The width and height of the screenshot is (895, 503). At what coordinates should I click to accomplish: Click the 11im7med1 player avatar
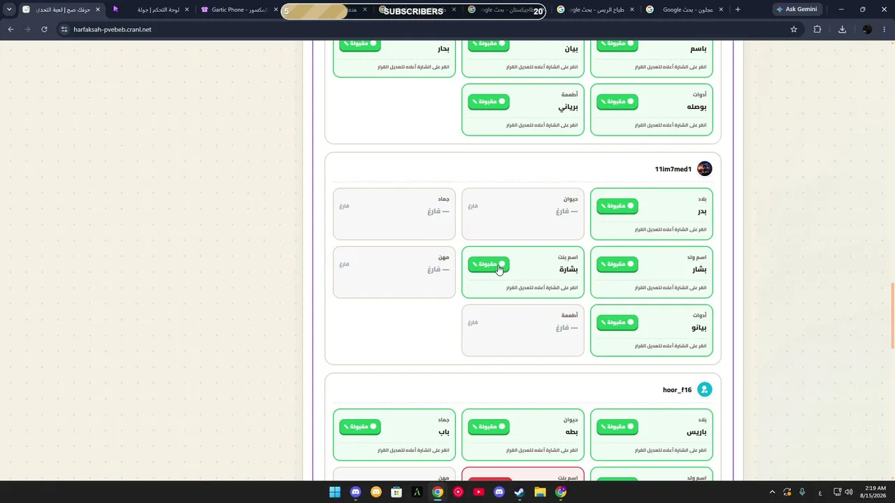(705, 169)
